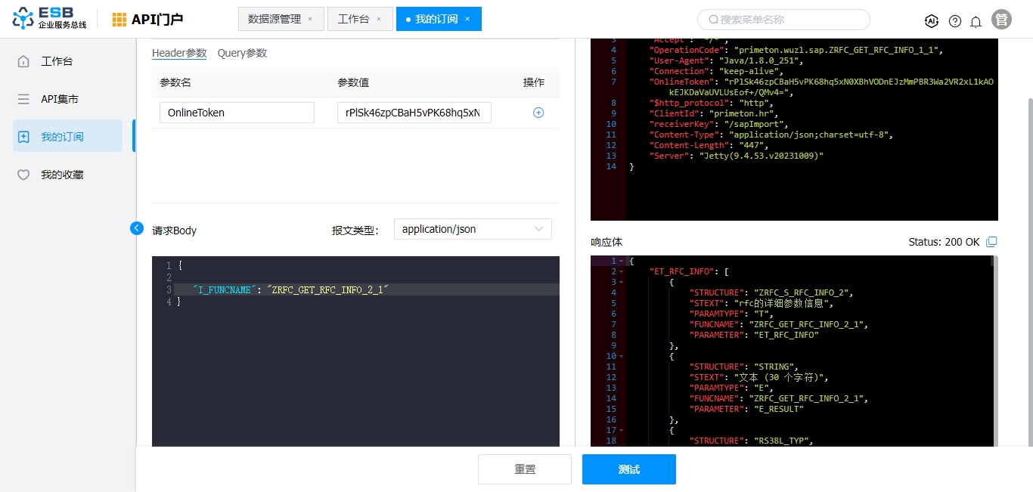Close the 工作台 tab
Screen dimensions: 1033x492
pos(379,19)
